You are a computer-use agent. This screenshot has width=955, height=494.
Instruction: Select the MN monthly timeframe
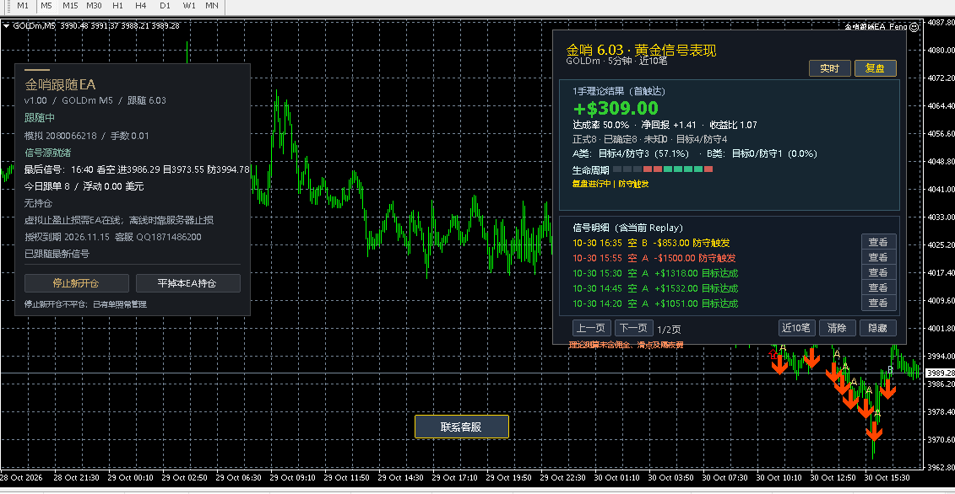[211, 5]
